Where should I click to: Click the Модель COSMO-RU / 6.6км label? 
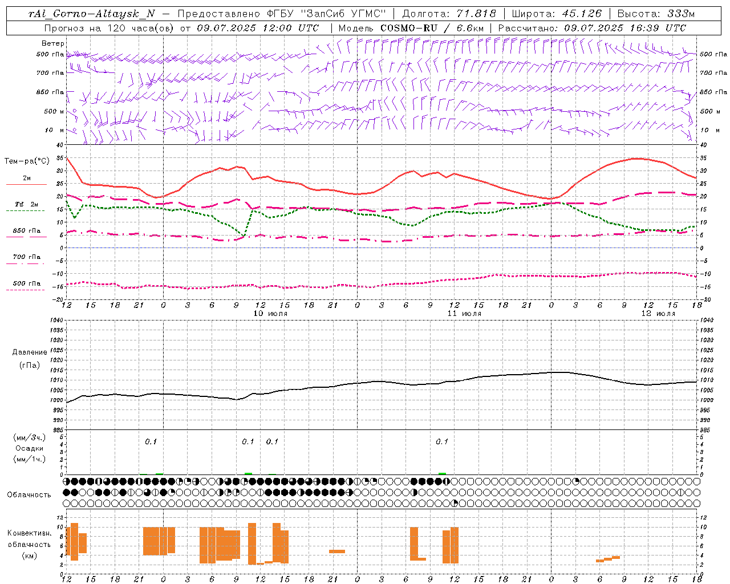pyautogui.click(x=411, y=28)
